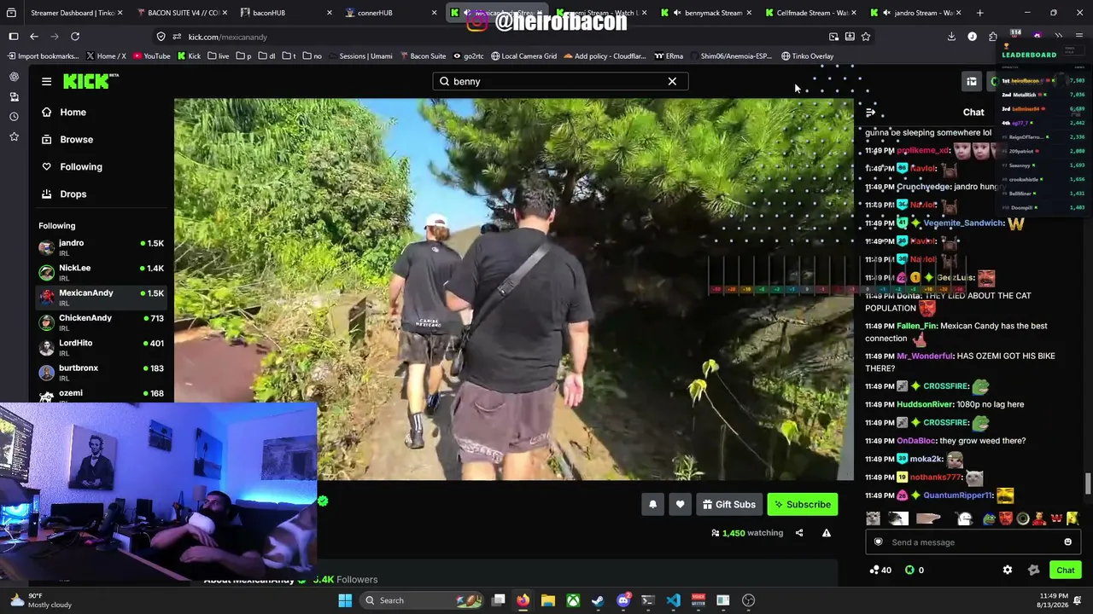Open Visual Studio Code from taskbar
This screenshot has width=1093, height=614.
673,600
